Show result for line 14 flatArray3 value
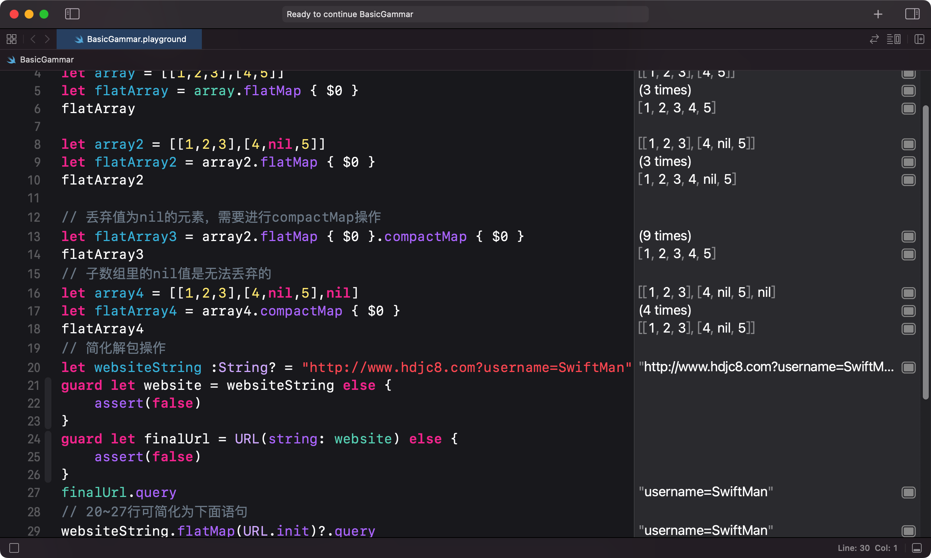The image size is (931, 558). pyautogui.click(x=908, y=254)
